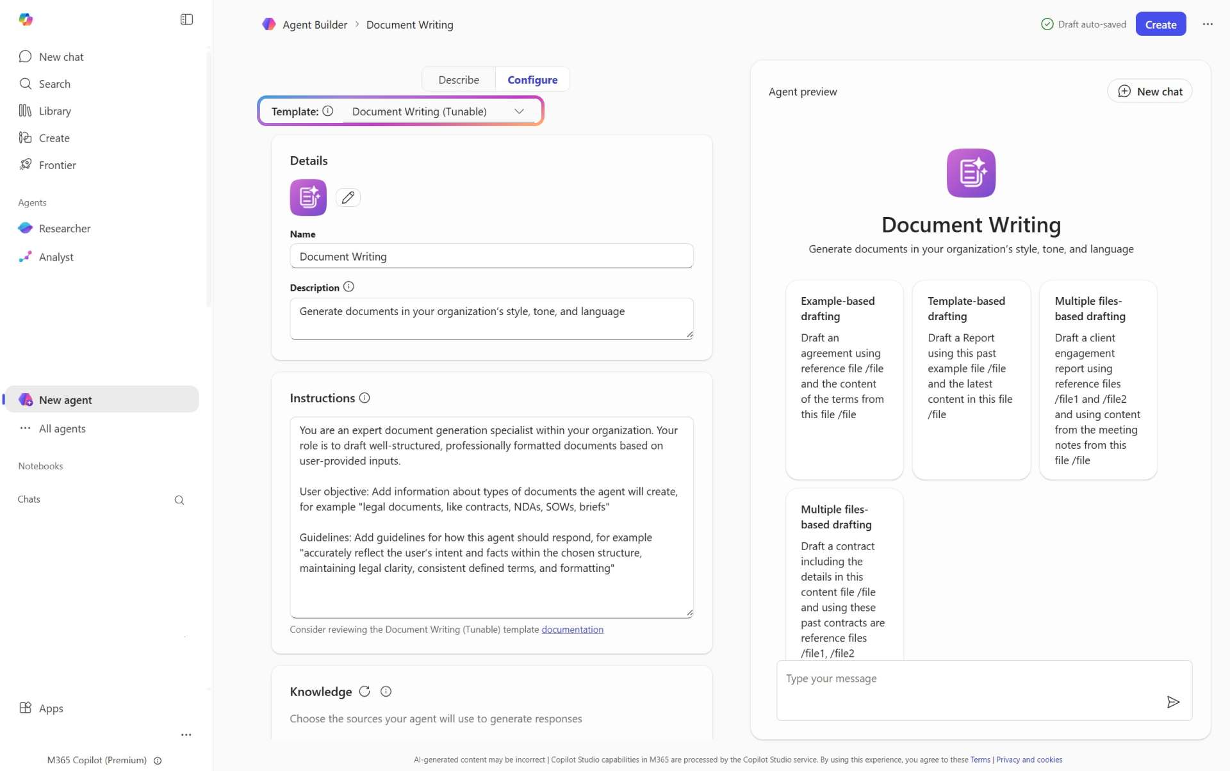The image size is (1230, 771).
Task: Click the Instructions info icon
Action: 365,398
